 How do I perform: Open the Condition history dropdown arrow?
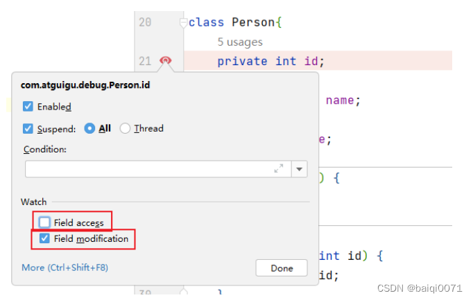[x=299, y=169]
